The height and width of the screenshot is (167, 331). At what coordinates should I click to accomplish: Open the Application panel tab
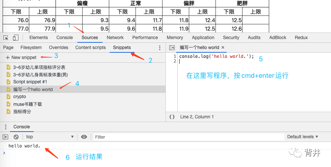tap(203, 38)
